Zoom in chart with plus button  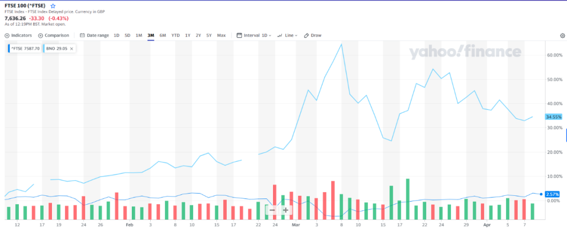coord(286,210)
